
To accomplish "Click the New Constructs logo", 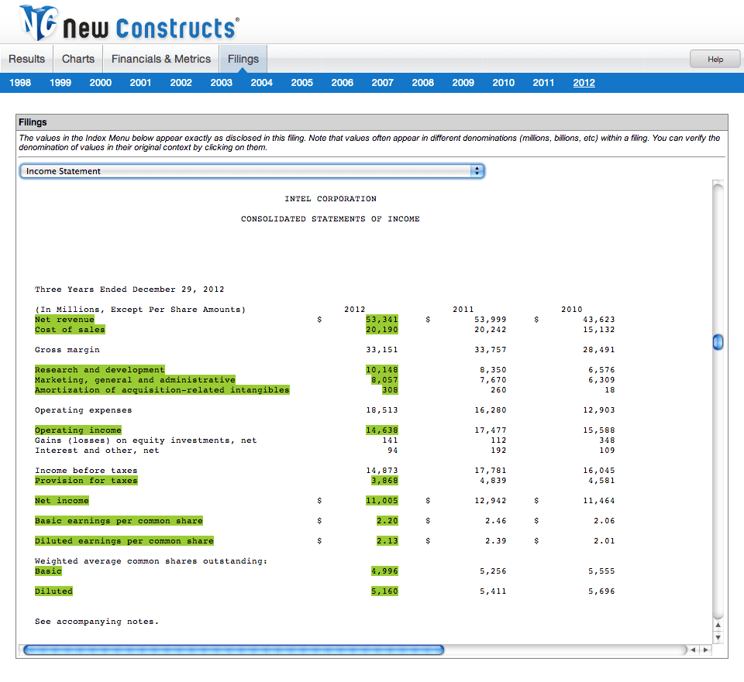I will [x=129, y=22].
